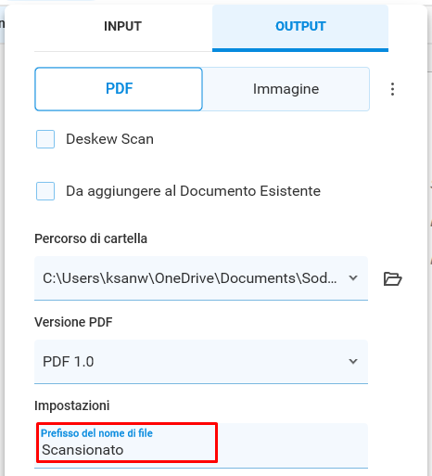This screenshot has width=432, height=476.
Task: Click the Da aggiungere al Documento label
Action: coord(193,191)
